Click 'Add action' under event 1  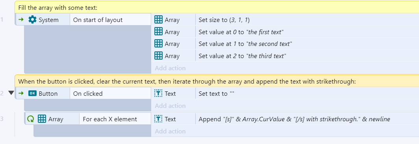point(170,68)
